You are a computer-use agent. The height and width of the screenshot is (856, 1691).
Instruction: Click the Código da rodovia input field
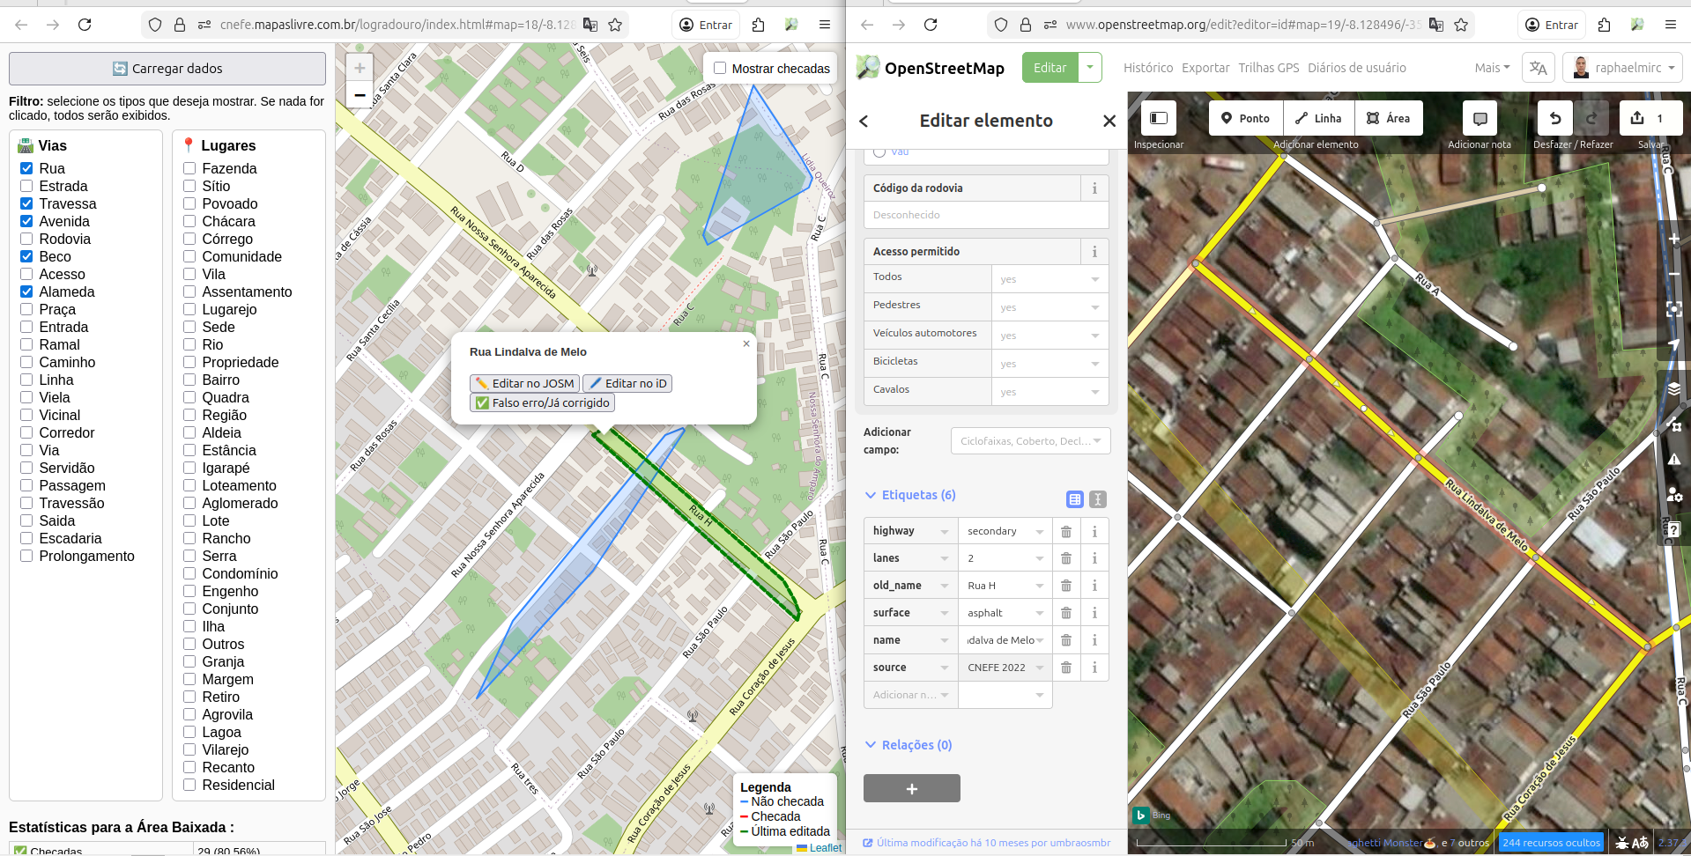985,215
